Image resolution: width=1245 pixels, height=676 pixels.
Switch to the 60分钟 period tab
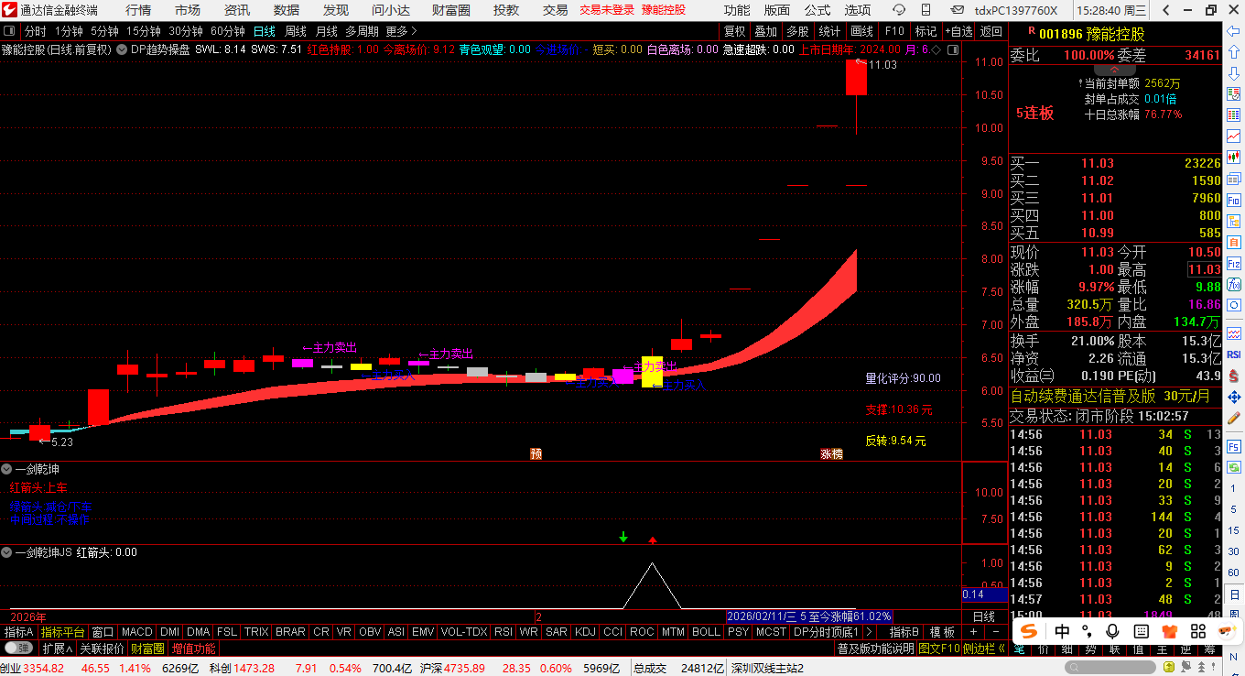pyautogui.click(x=227, y=31)
